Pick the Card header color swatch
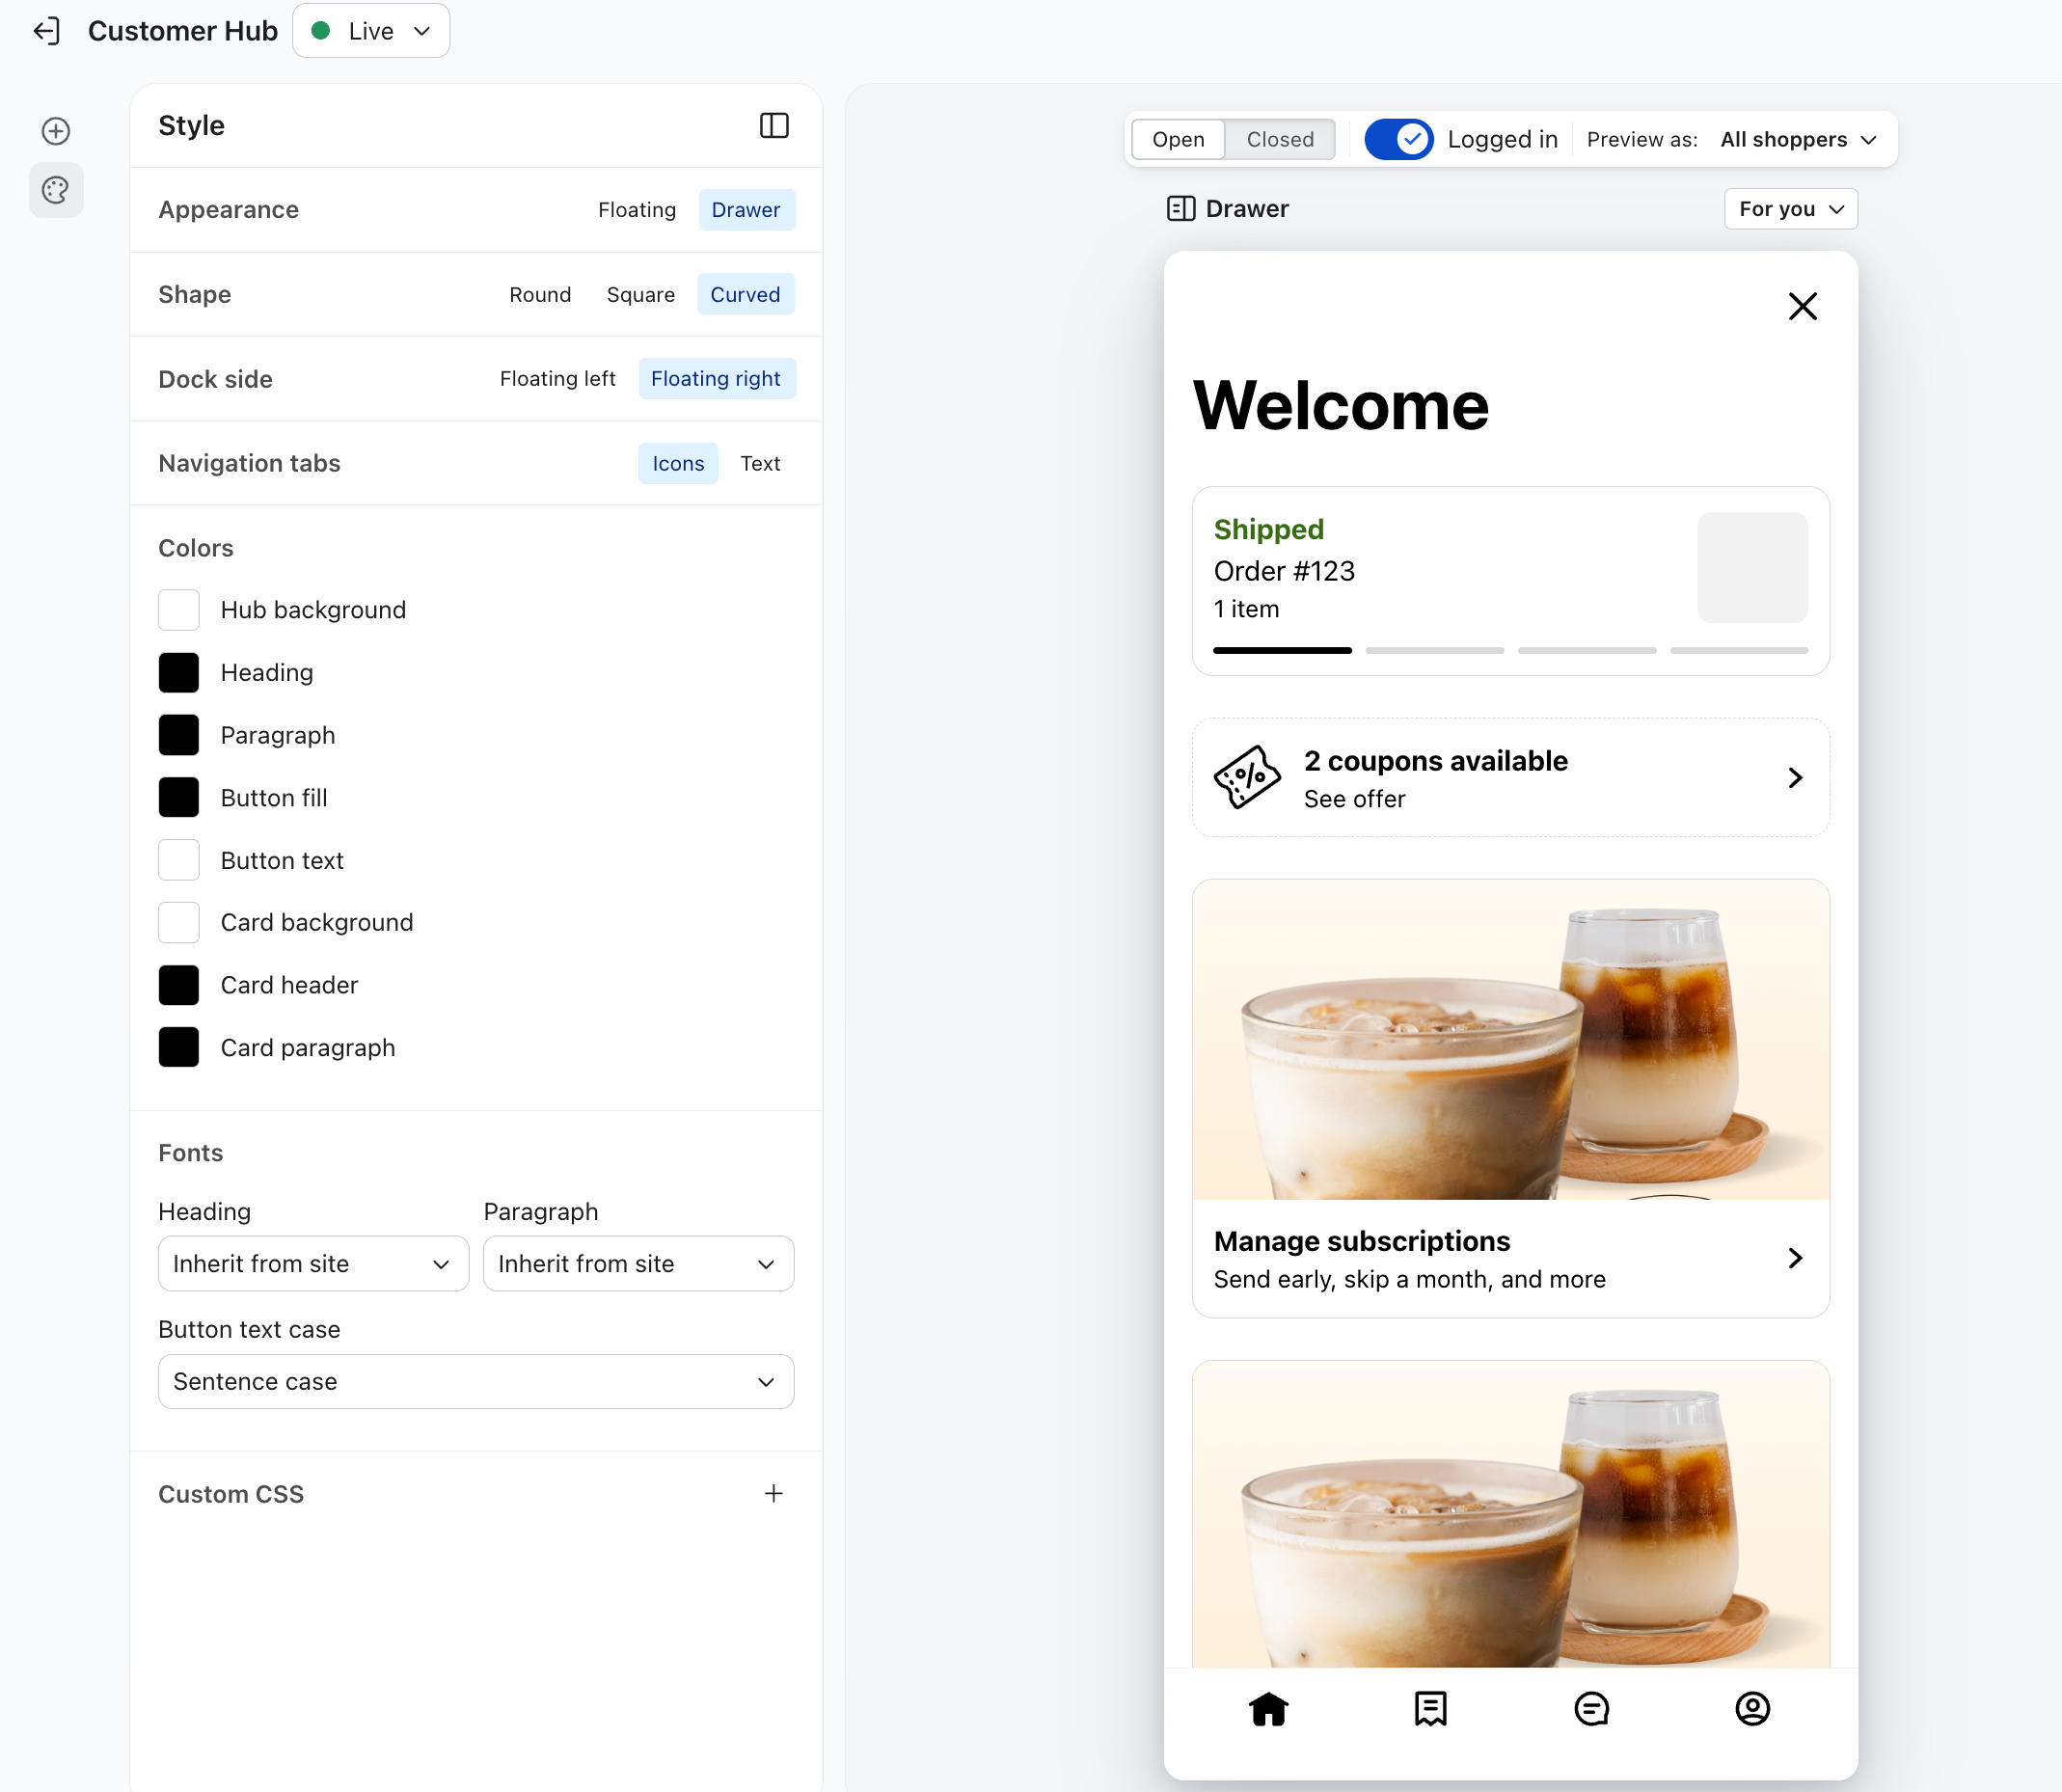This screenshot has width=2062, height=1792. (x=179, y=985)
